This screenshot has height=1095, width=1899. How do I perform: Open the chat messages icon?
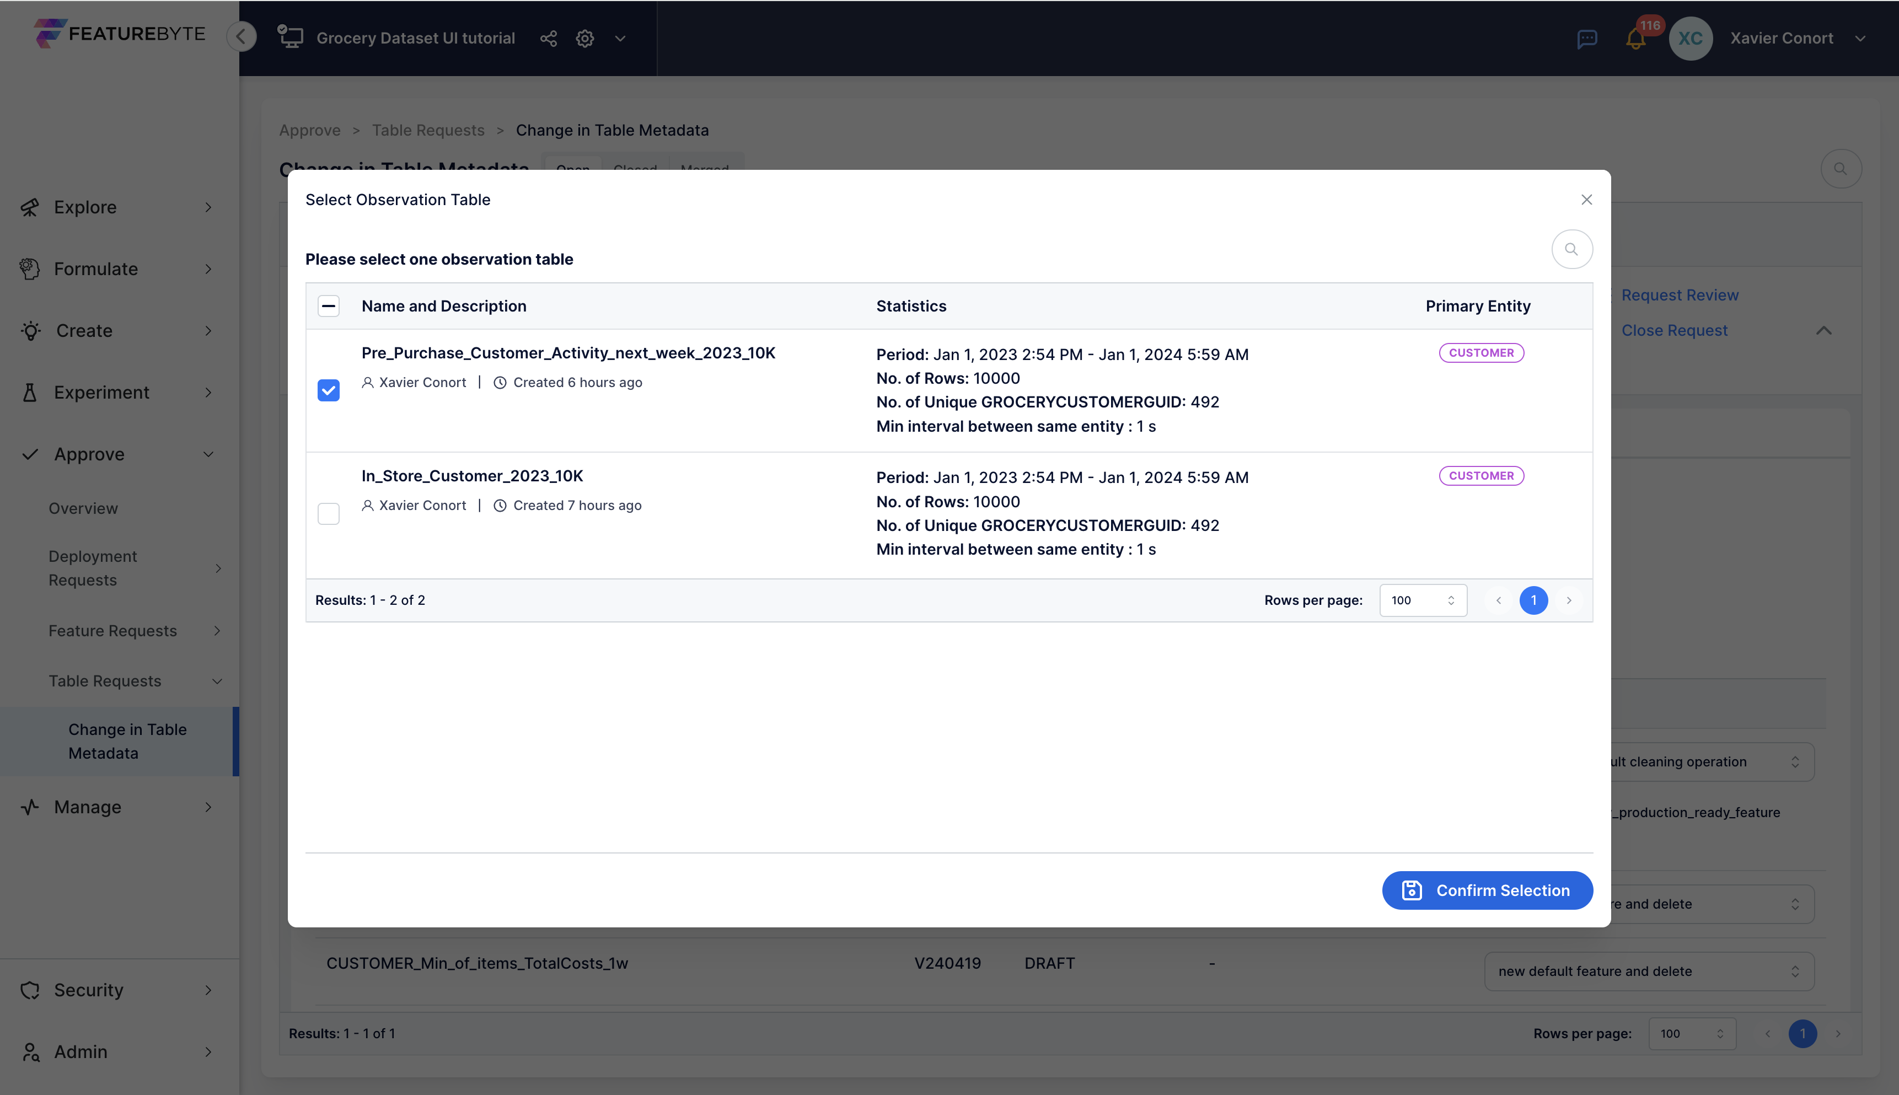[x=1587, y=39]
